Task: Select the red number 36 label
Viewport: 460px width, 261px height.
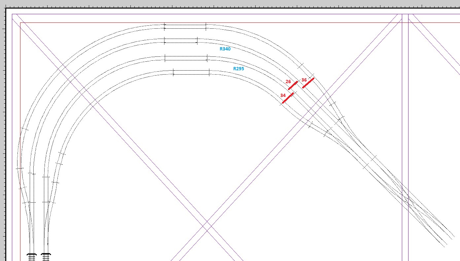Action: [x=304, y=80]
